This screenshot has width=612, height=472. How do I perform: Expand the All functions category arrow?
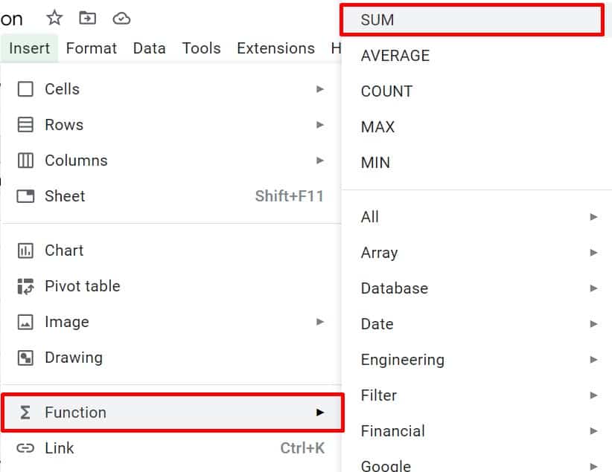coord(593,217)
